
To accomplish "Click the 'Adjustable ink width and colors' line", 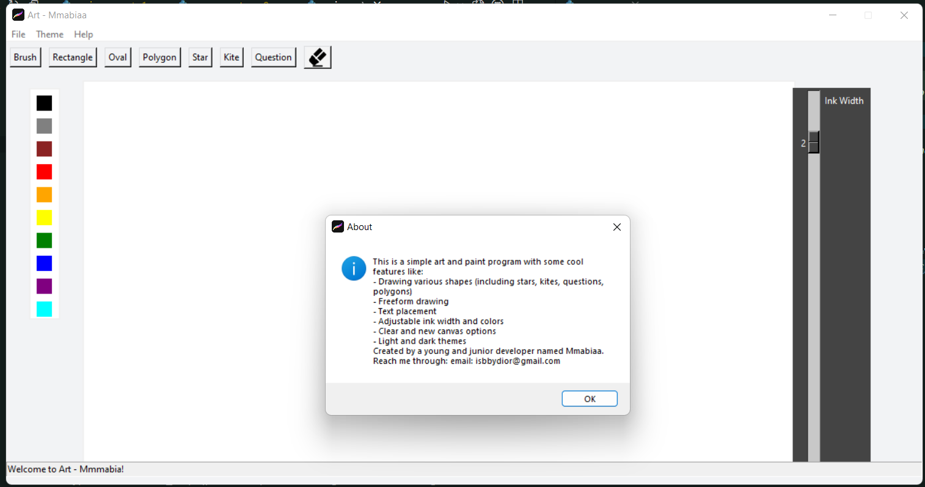I will [x=439, y=321].
